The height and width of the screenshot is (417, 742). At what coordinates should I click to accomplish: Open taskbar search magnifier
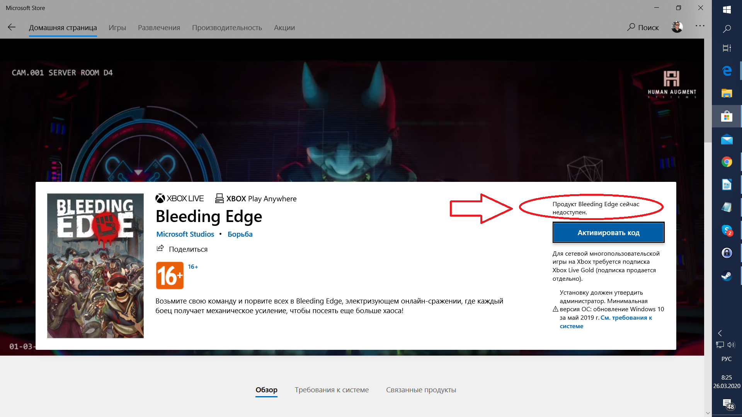click(727, 29)
